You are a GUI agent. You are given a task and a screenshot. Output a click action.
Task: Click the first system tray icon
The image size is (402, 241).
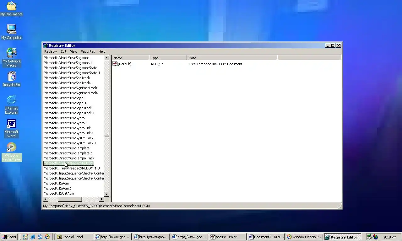pos(370,237)
